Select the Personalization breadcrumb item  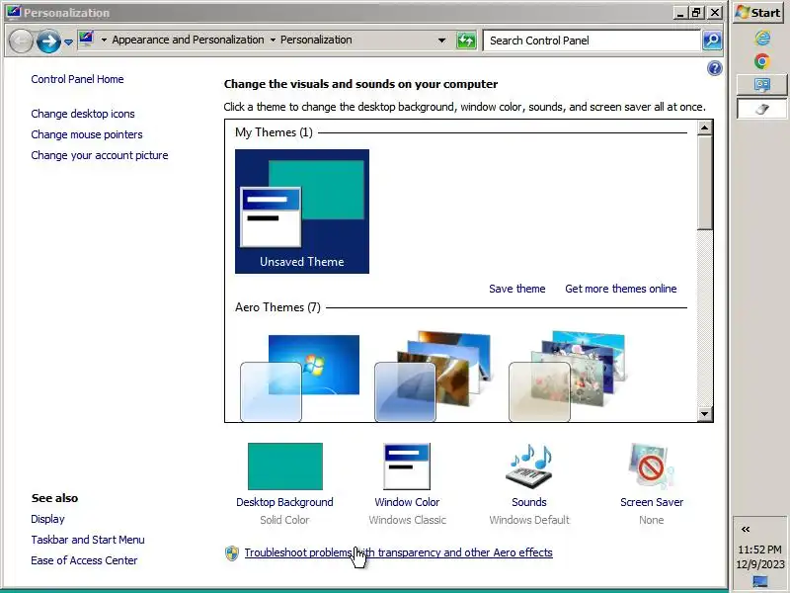316,40
